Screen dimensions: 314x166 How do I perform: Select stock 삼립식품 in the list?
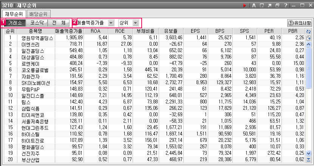31,108
